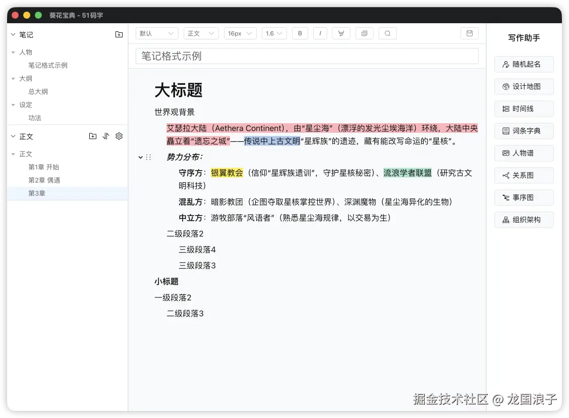
Task: Toggle italic formatting
Action: pyautogui.click(x=320, y=33)
